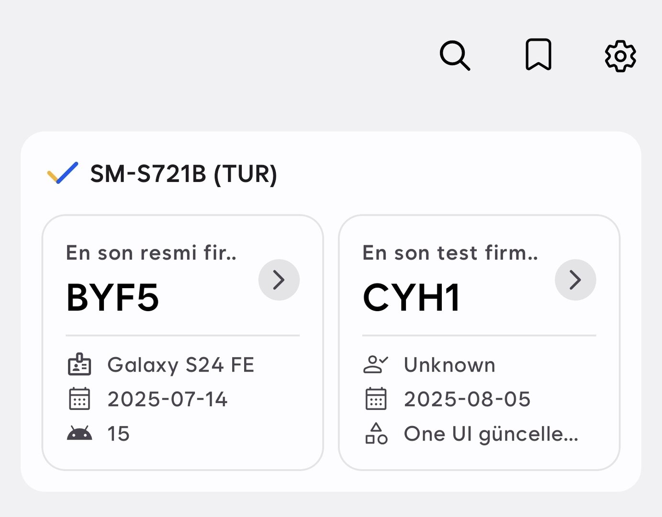Select the SM-S721B (TUR) device title
Image resolution: width=662 pixels, height=517 pixels.
coord(183,174)
